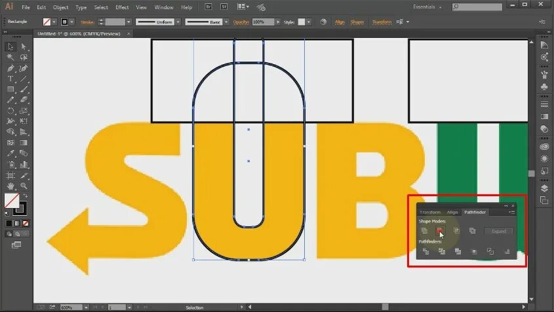Select the Zoom tool
This screenshot has height=312, width=554.
pyautogui.click(x=24, y=186)
